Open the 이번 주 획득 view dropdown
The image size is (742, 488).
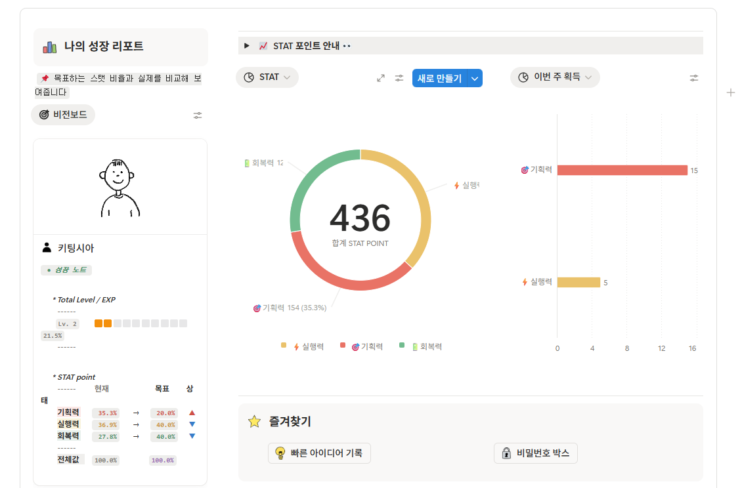click(555, 77)
